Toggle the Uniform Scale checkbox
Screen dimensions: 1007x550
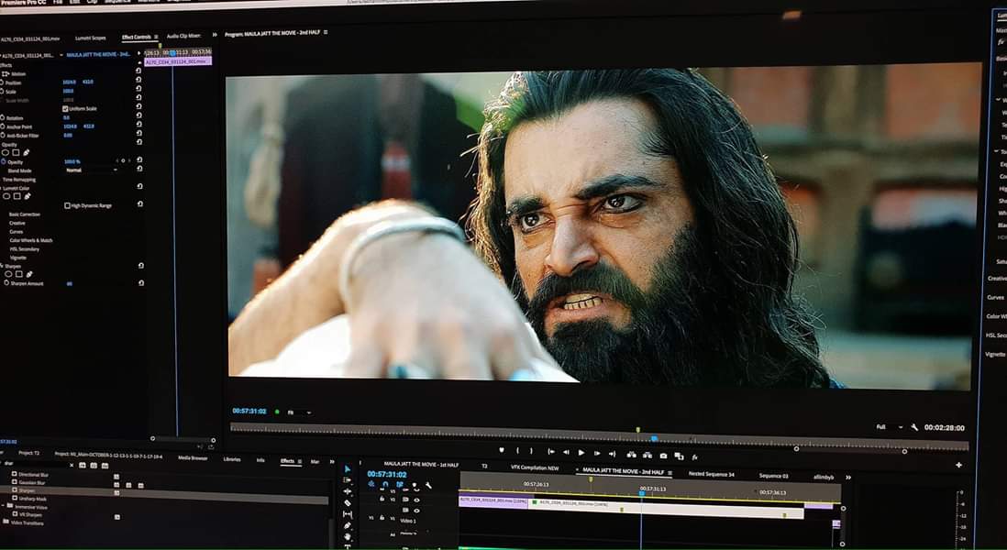click(65, 108)
